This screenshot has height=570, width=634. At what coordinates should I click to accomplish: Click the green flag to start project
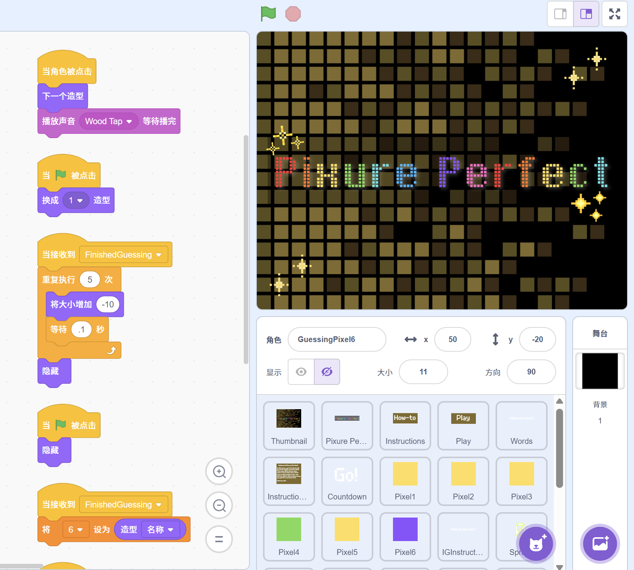pos(268,14)
